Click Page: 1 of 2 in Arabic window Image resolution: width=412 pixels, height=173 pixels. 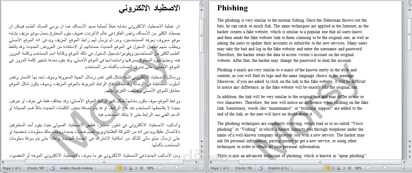(12, 168)
